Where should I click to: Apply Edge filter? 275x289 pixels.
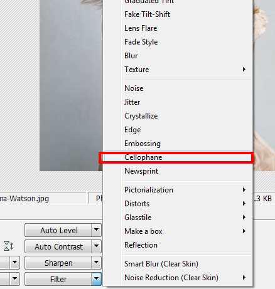(x=178, y=130)
